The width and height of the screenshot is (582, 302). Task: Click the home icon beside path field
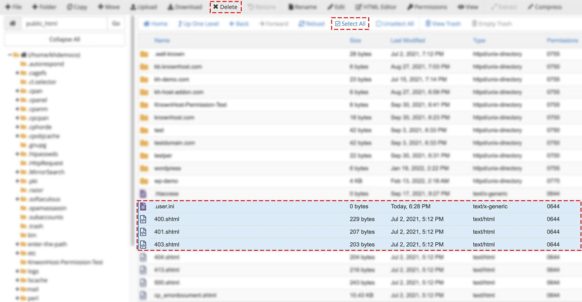13,24
